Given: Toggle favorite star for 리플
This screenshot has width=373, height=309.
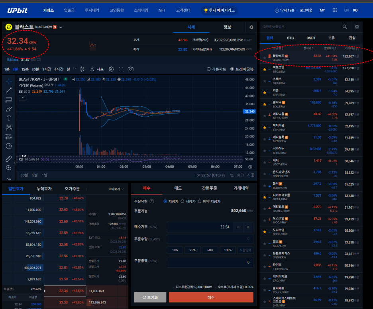Looking at the screenshot, I should 265,93.
